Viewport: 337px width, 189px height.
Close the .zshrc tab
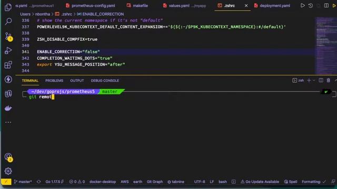[x=246, y=6]
